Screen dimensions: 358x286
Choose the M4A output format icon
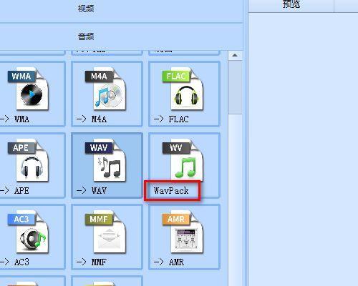(106, 89)
